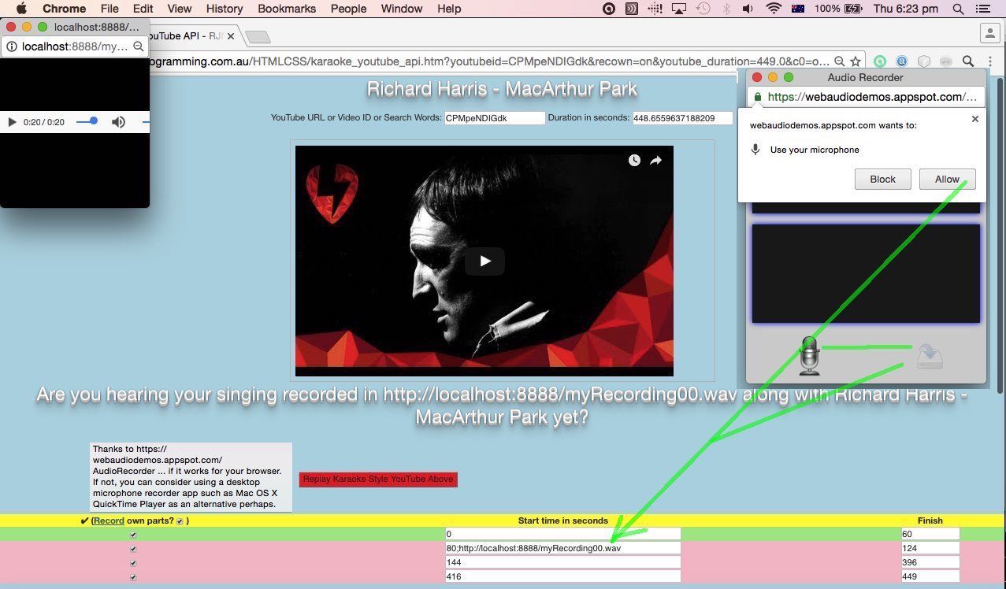
Task: Toggle the checkbox in the myRecording00.wav row
Action: click(x=133, y=549)
